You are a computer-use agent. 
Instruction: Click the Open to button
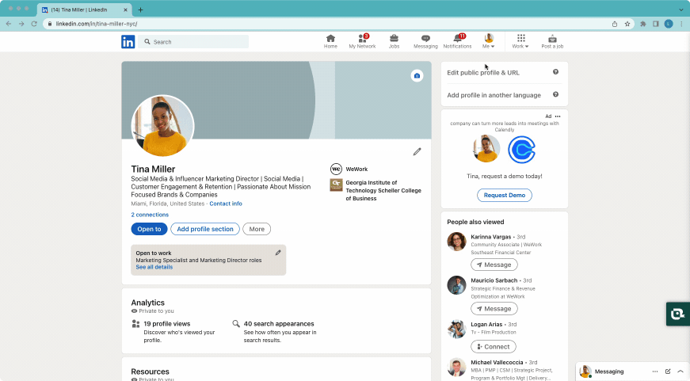coord(149,229)
